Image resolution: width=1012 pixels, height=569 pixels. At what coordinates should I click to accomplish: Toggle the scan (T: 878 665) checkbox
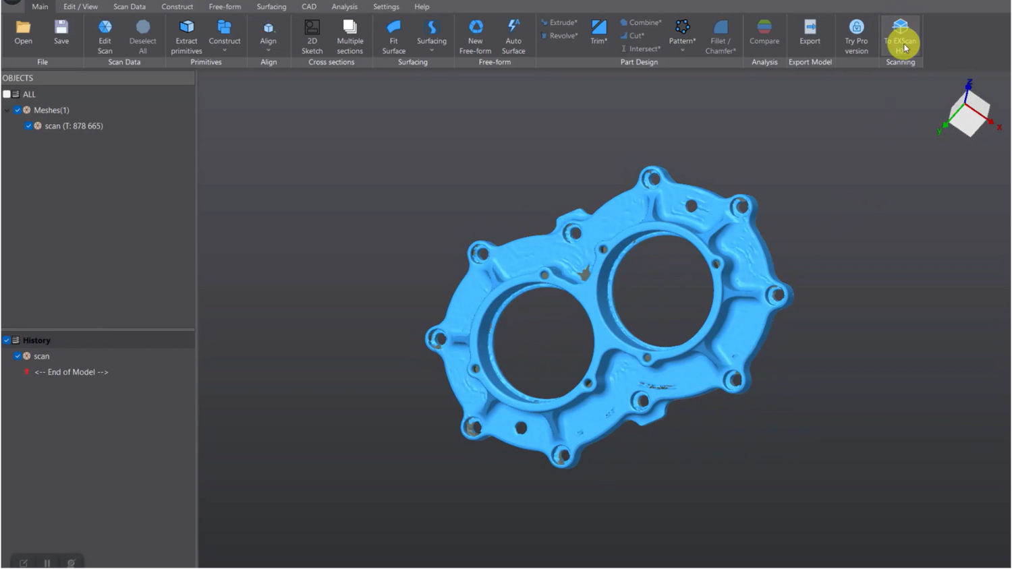point(28,126)
